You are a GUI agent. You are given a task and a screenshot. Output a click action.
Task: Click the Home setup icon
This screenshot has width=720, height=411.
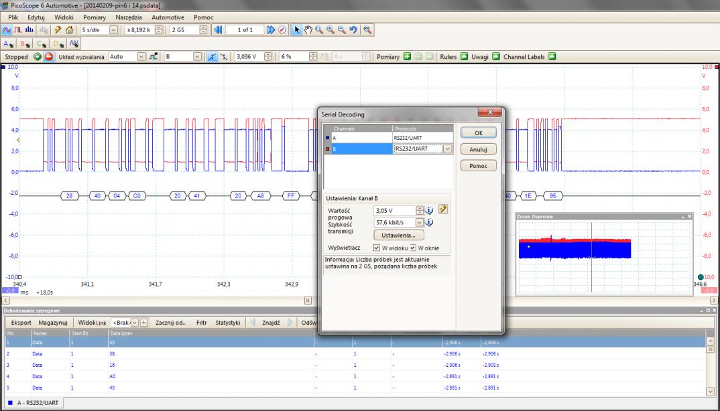coord(69,30)
